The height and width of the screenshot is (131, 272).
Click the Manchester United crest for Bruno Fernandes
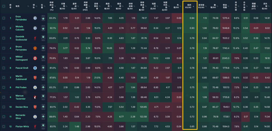(35, 48)
